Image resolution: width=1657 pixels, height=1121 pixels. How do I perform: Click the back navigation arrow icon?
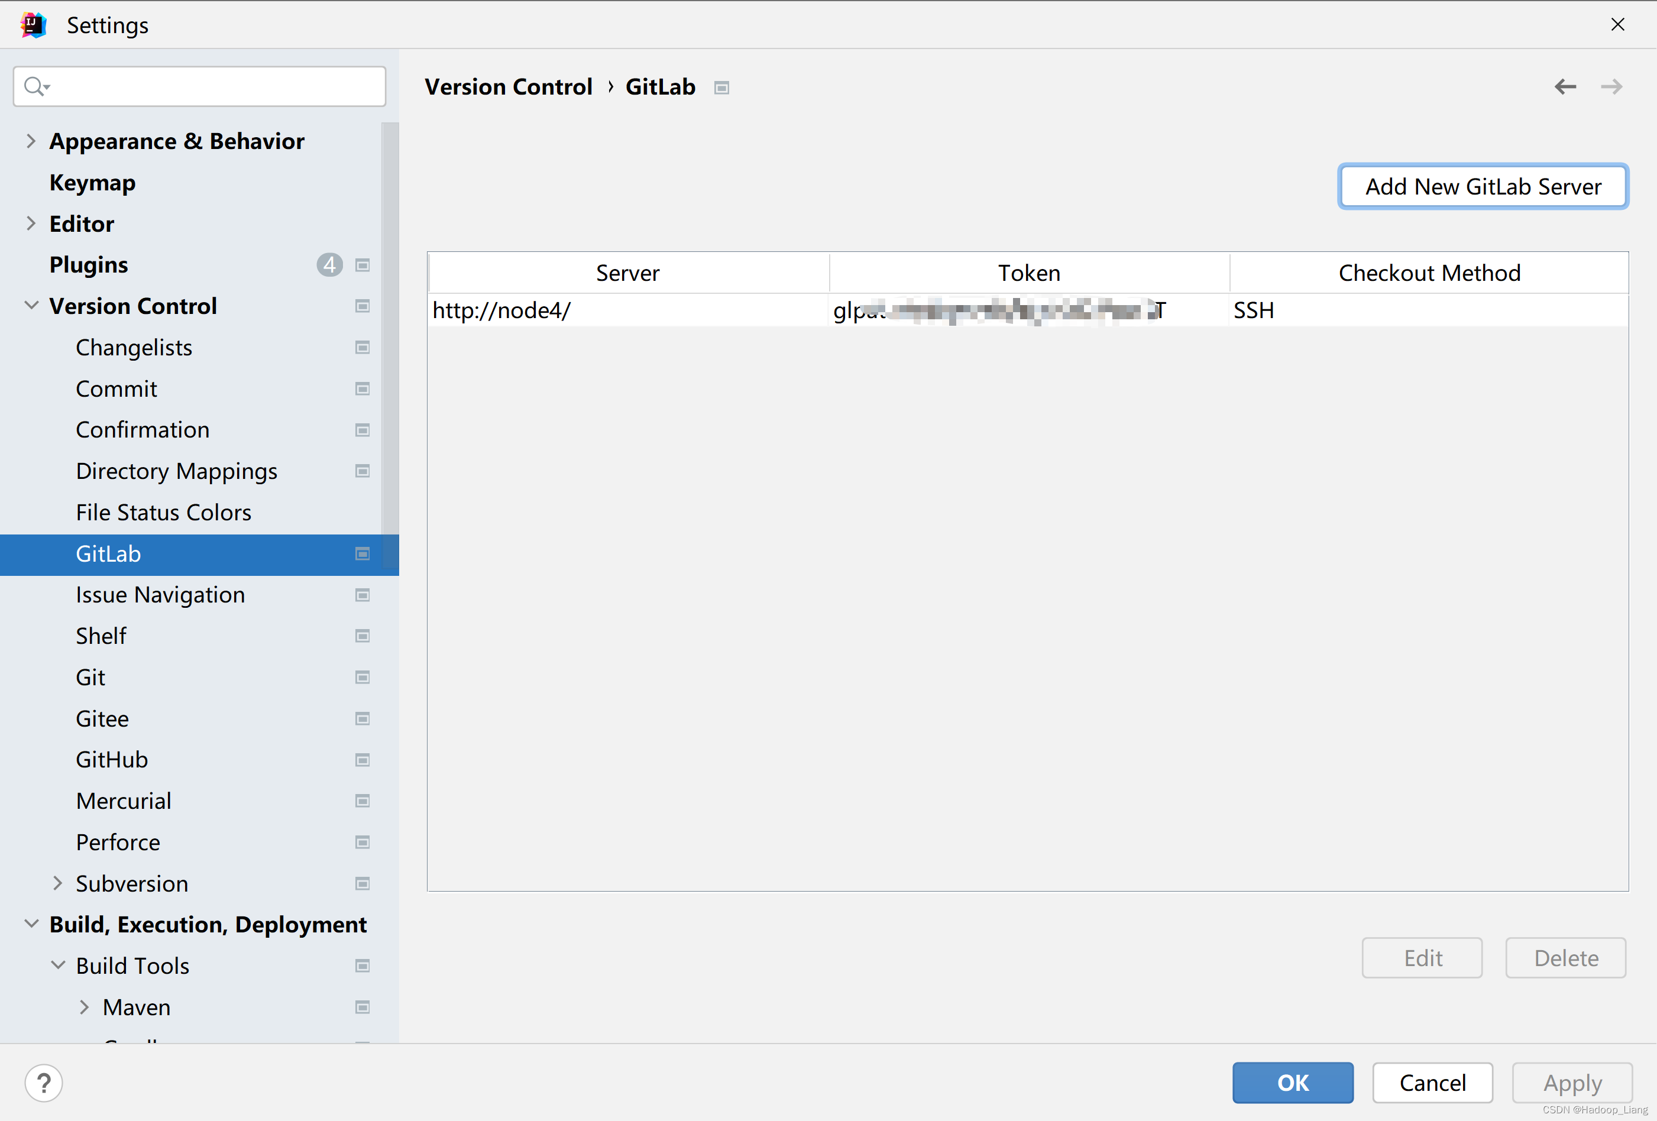tap(1565, 87)
